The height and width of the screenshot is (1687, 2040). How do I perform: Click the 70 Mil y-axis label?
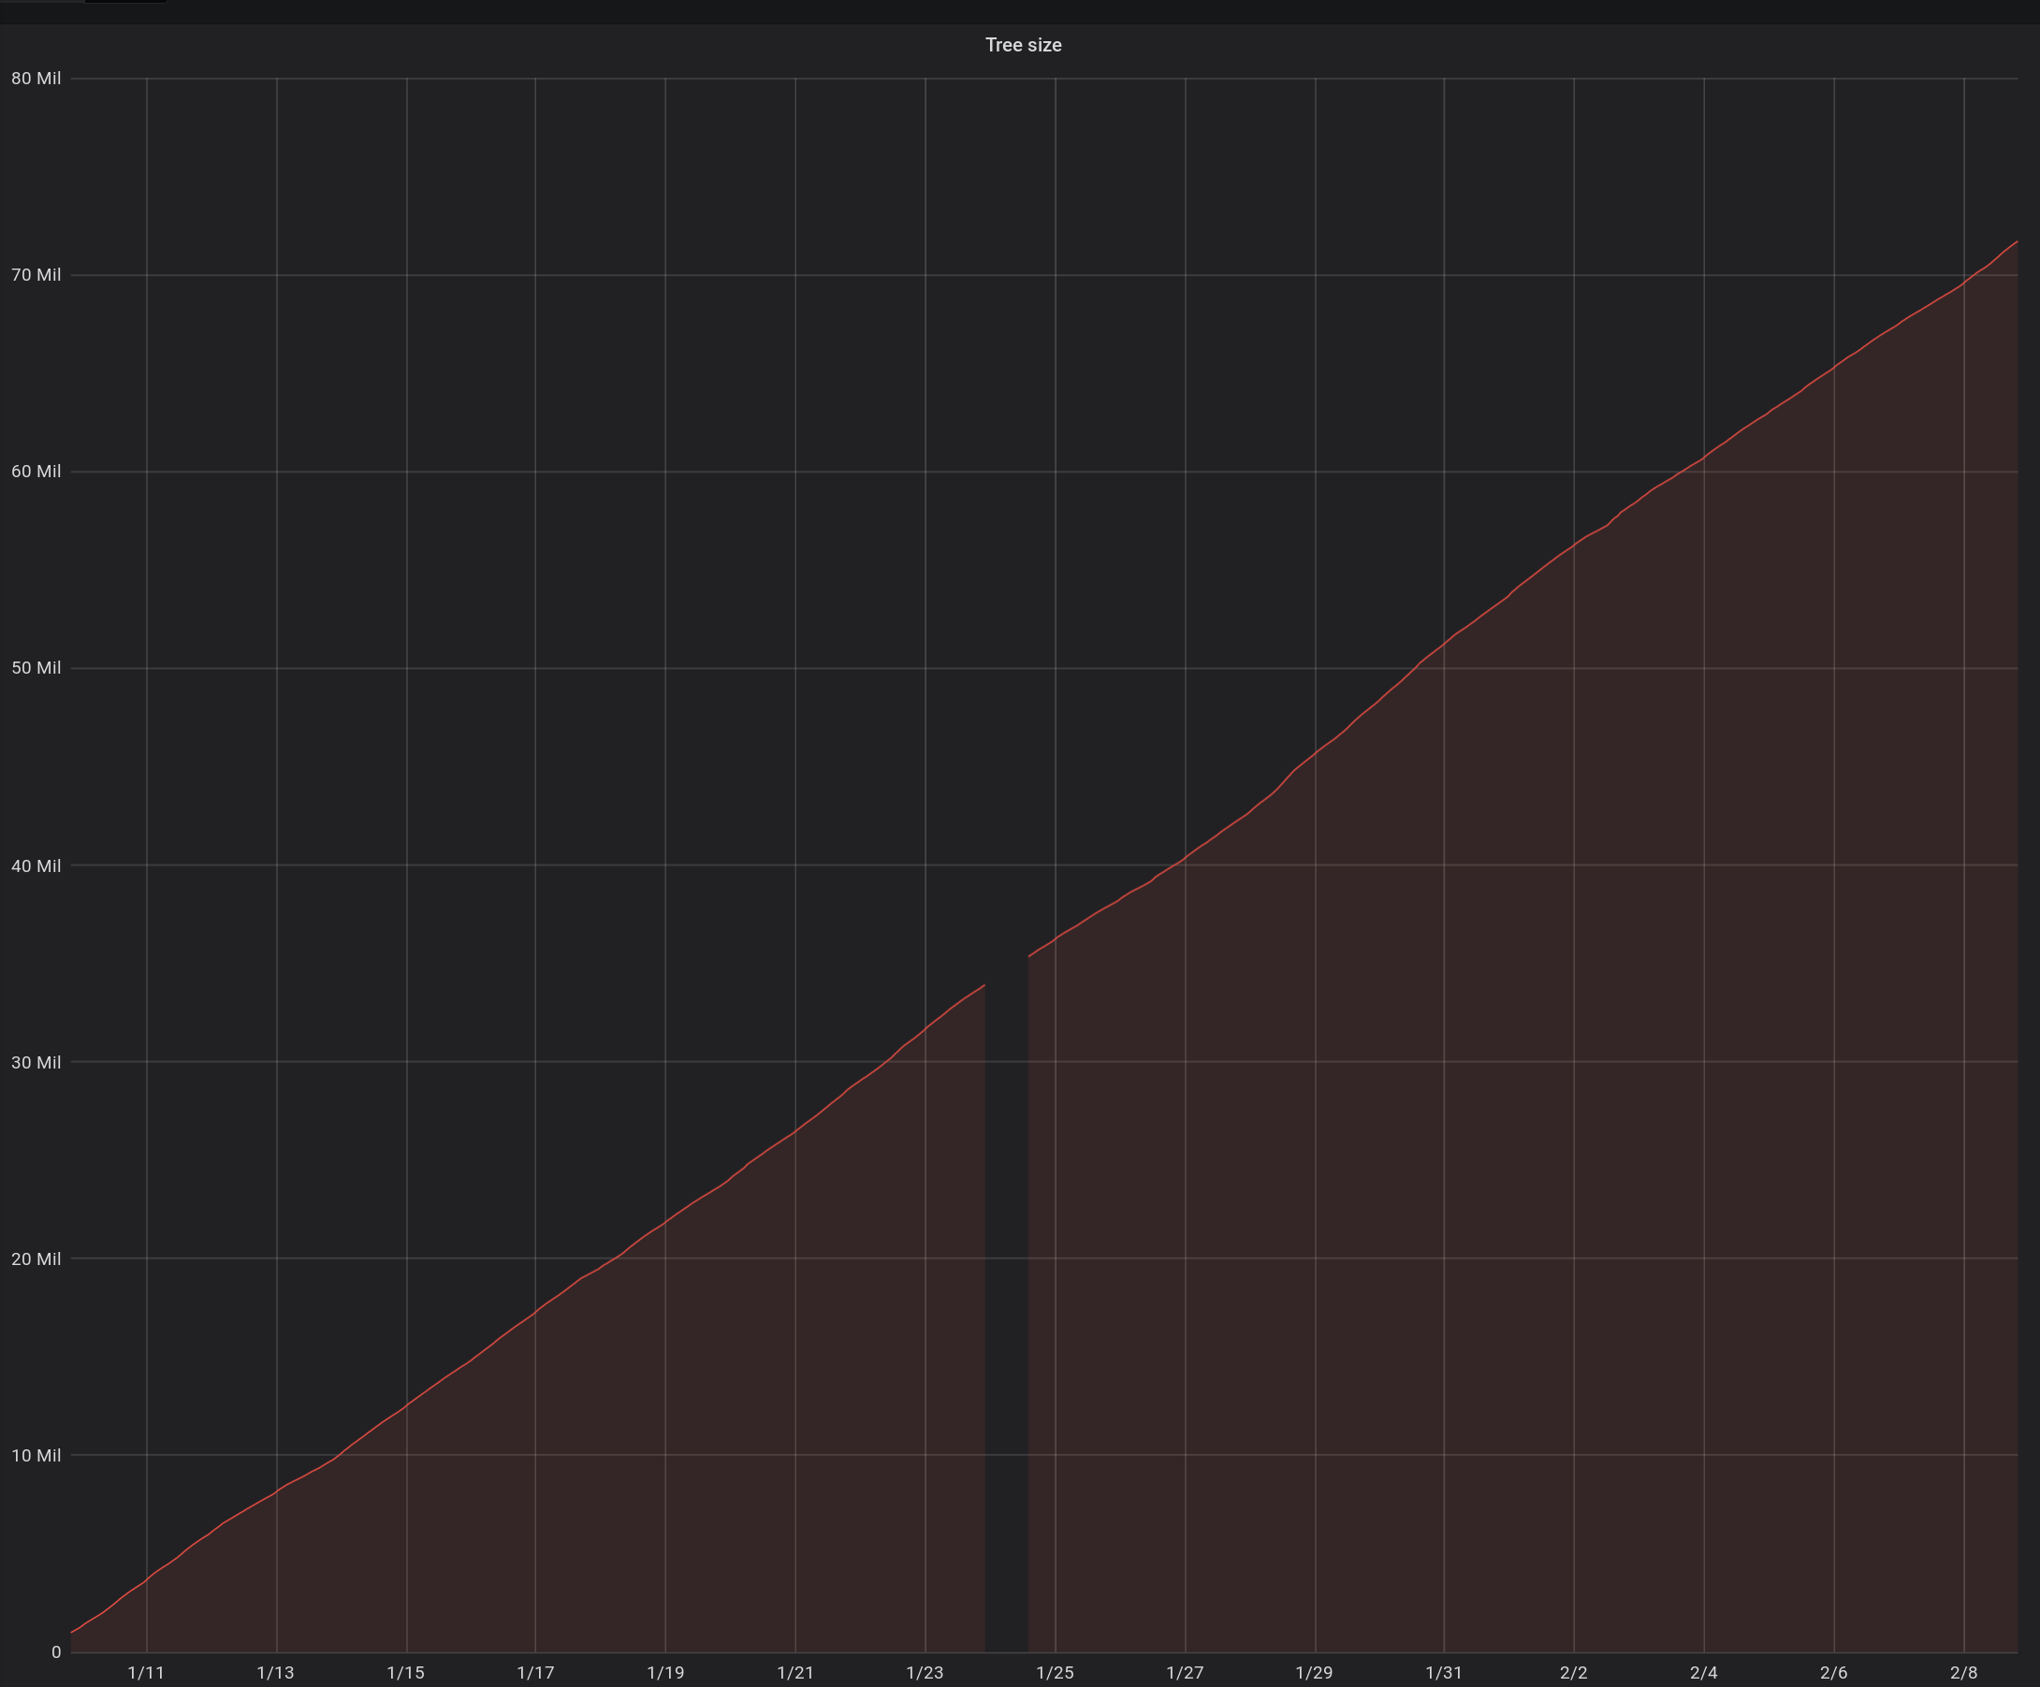(x=36, y=275)
